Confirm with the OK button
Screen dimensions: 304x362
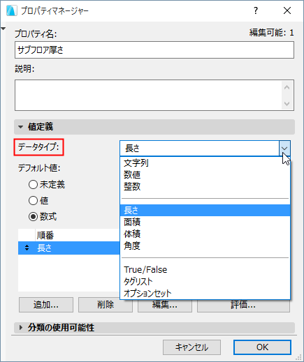pyautogui.click(x=262, y=347)
